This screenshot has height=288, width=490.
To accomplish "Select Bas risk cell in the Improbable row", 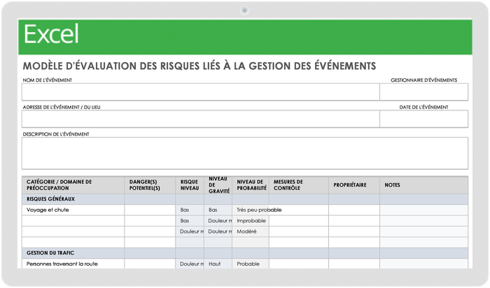I will [x=190, y=221].
